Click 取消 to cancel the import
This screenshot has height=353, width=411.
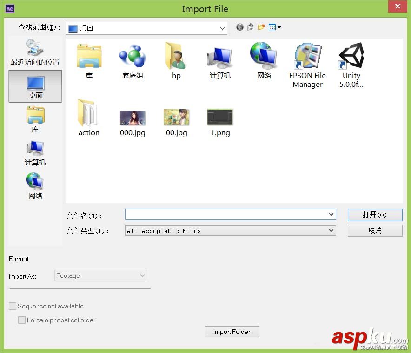click(x=375, y=230)
